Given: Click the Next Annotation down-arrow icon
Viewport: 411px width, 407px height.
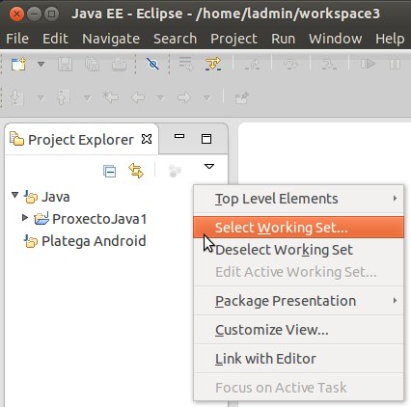Looking at the screenshot, I should 16,97.
